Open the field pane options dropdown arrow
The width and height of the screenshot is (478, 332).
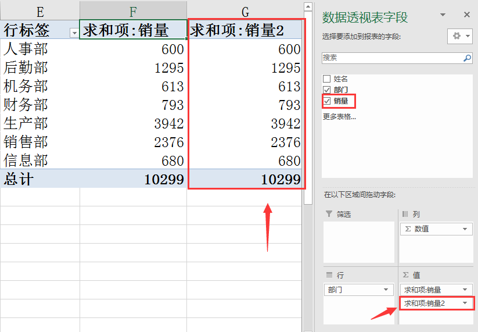(x=443, y=15)
